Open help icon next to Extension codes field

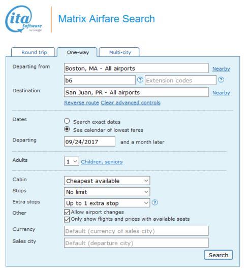221,80
